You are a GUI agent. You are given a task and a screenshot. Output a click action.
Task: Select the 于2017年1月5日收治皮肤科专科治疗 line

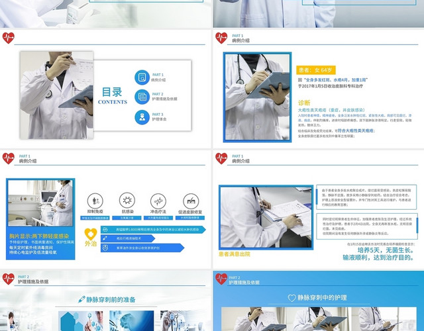pyautogui.click(x=331, y=86)
